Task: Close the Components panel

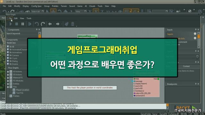Action: [x=39, y=30]
